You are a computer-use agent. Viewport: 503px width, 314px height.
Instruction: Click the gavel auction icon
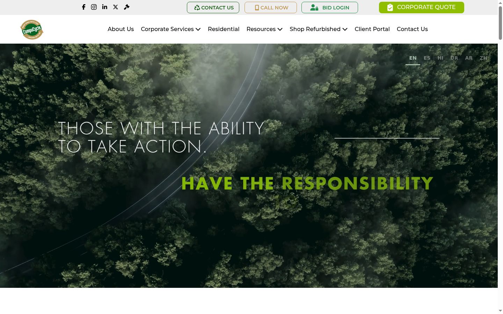(127, 7)
